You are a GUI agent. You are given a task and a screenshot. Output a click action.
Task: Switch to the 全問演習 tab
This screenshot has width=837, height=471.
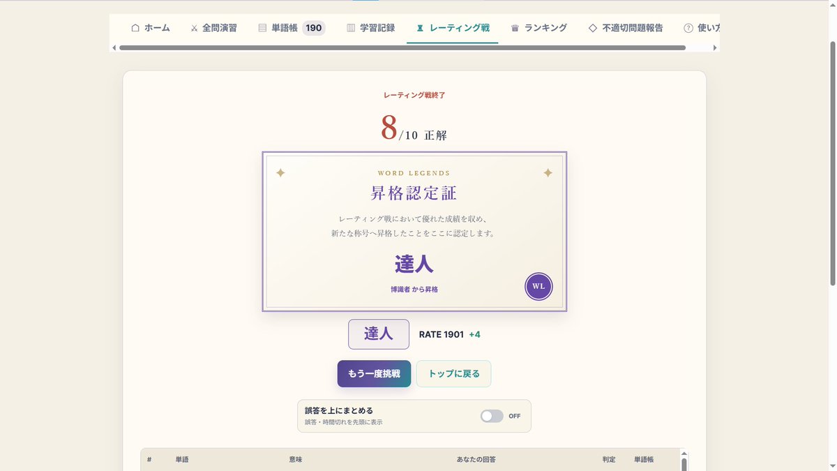[213, 28]
